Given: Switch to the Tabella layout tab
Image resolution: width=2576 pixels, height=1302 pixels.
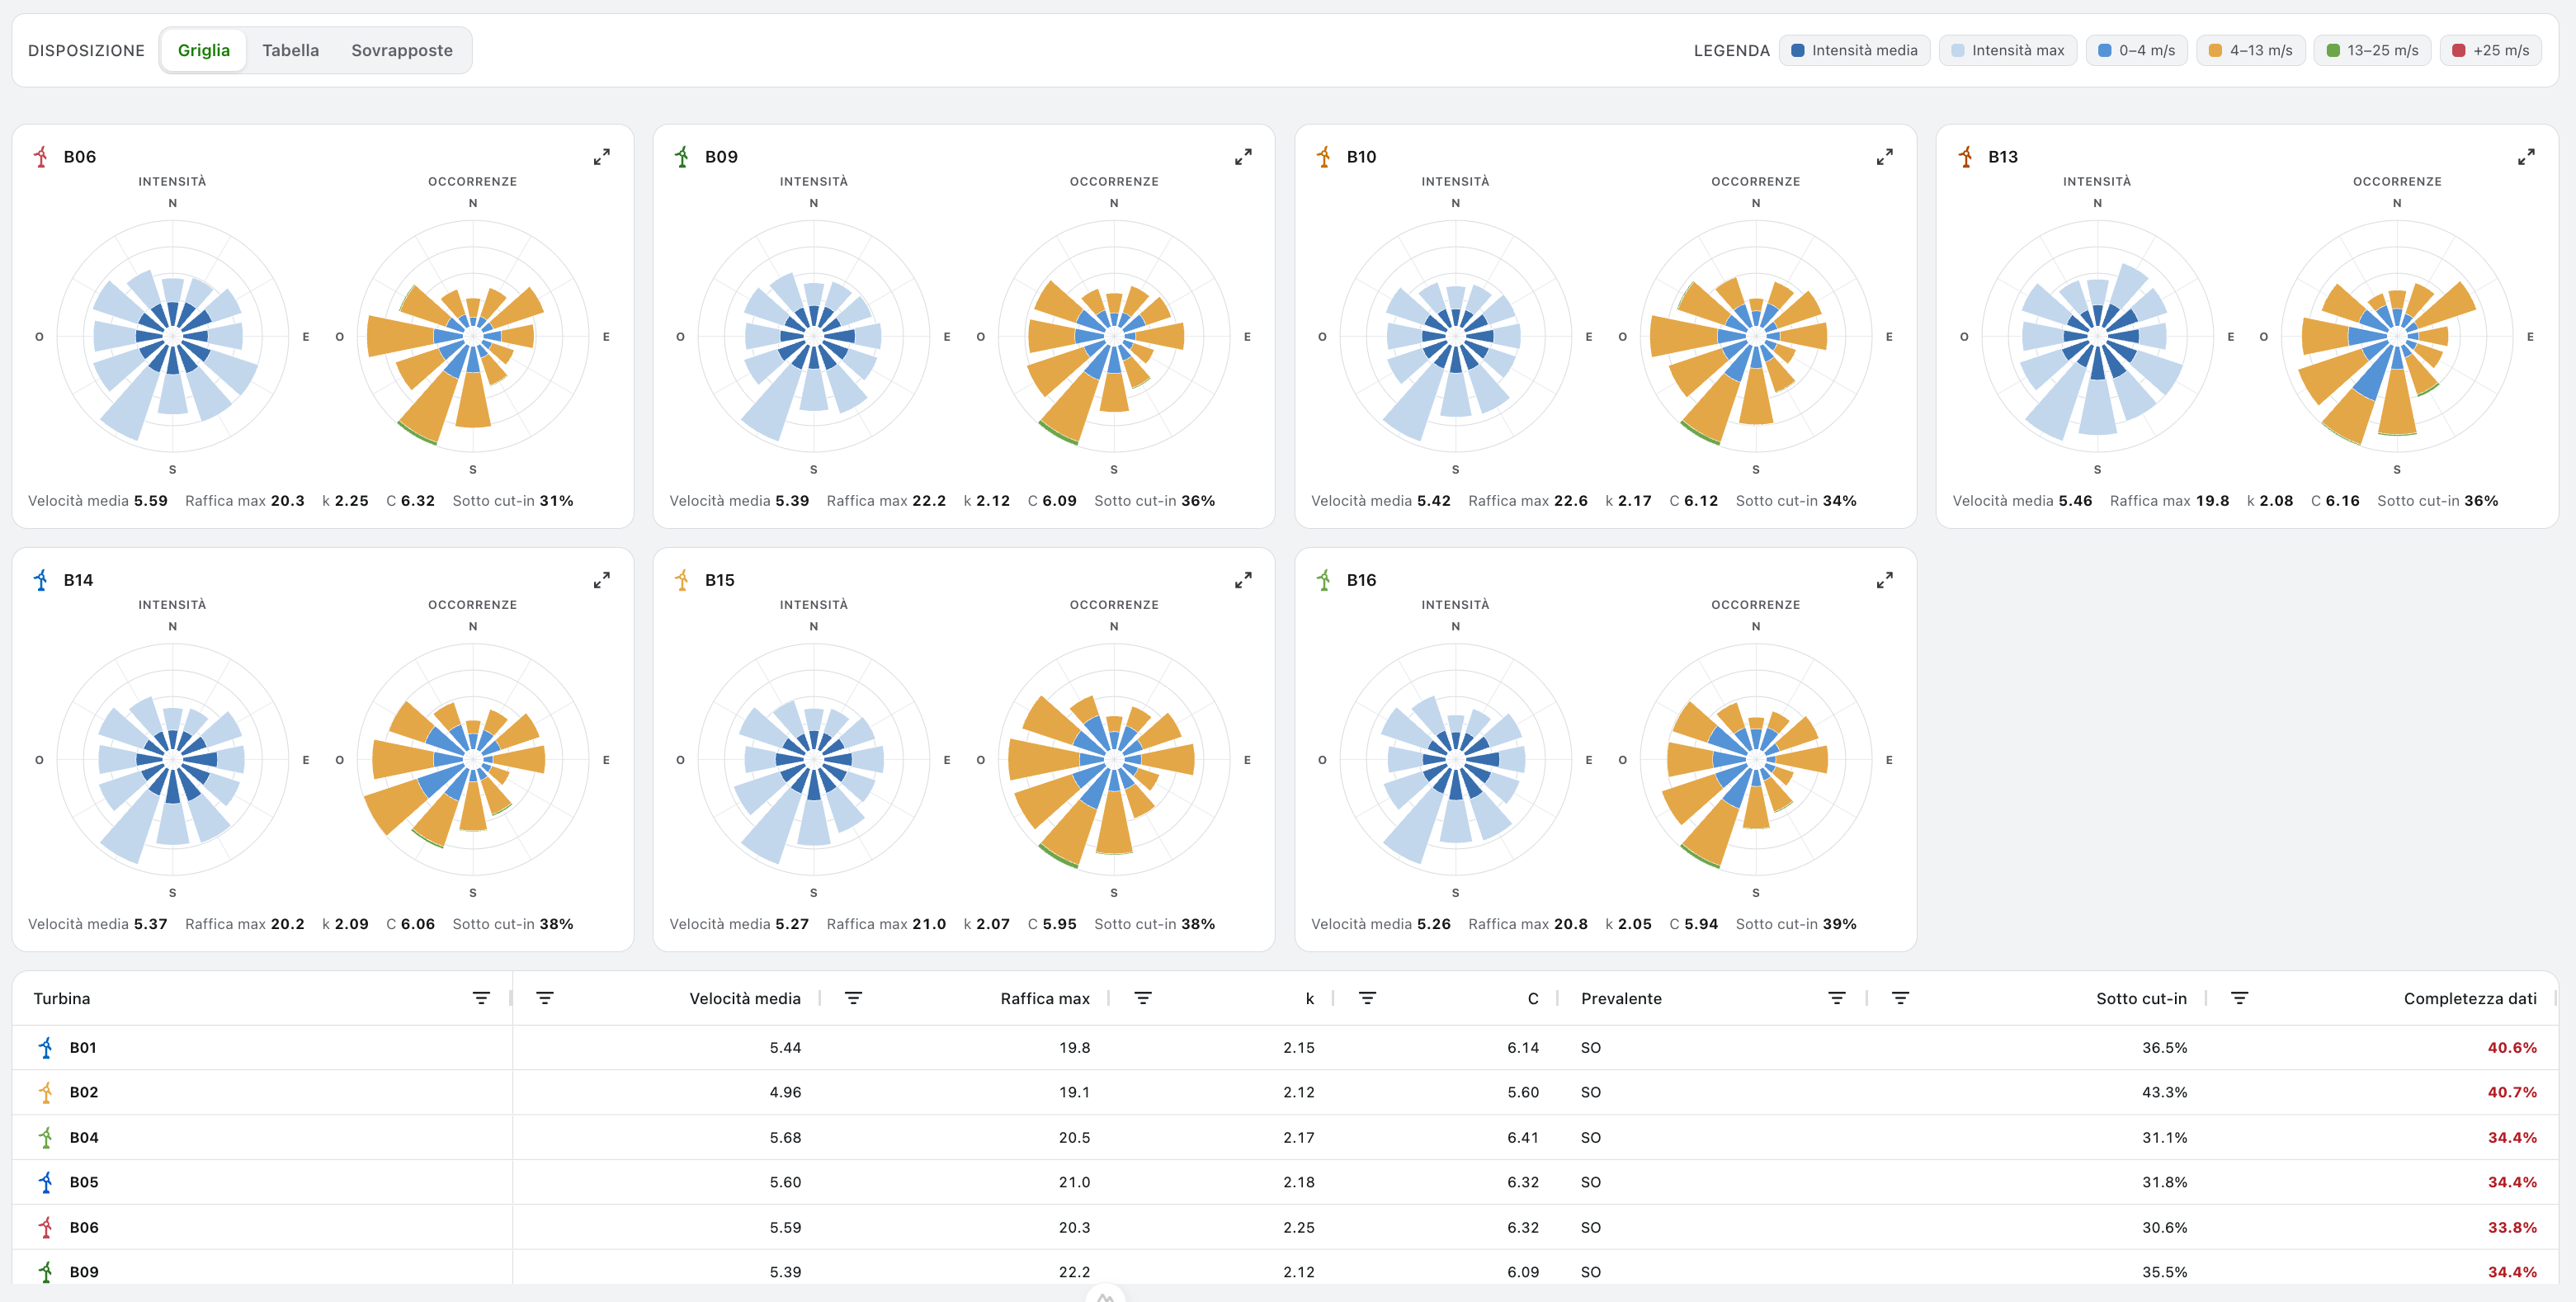Looking at the screenshot, I should click(x=291, y=50).
